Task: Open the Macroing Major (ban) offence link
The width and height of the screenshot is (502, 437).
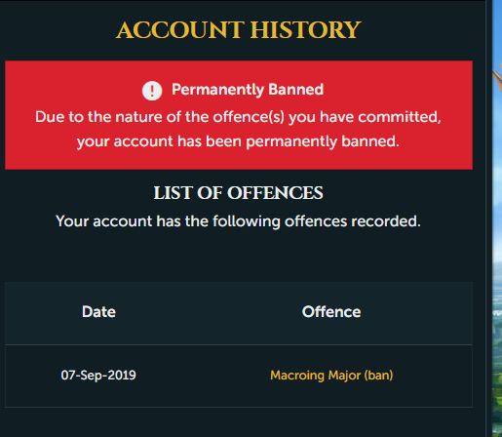Action: (x=331, y=376)
